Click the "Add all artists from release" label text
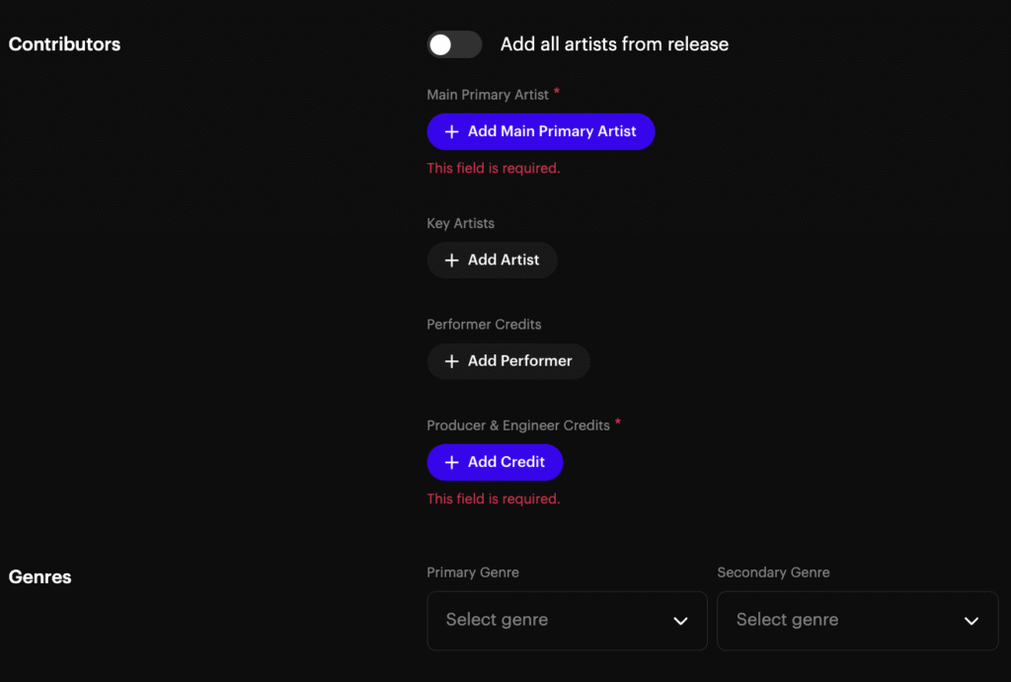 click(x=614, y=44)
